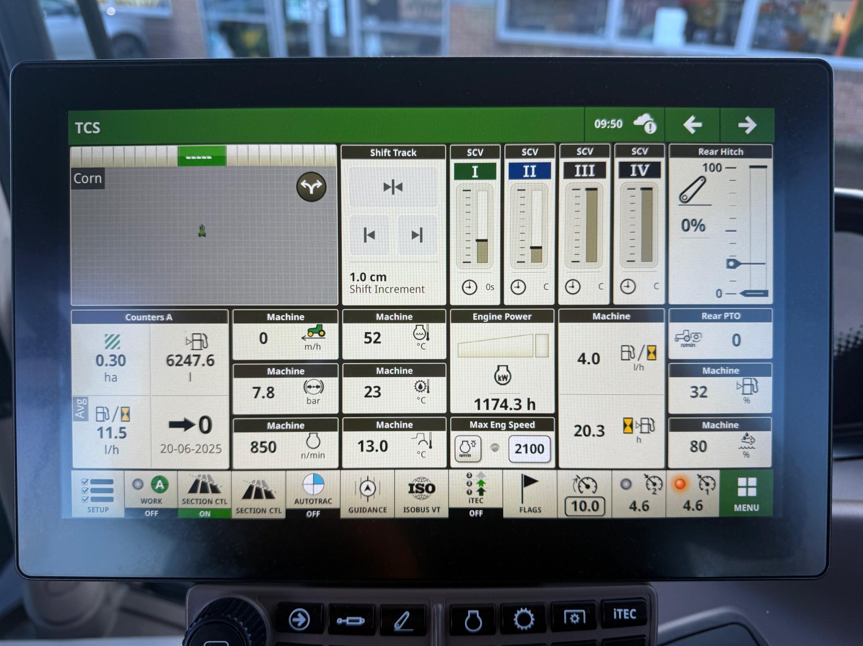Toggle Work recording on

pyautogui.click(x=151, y=494)
